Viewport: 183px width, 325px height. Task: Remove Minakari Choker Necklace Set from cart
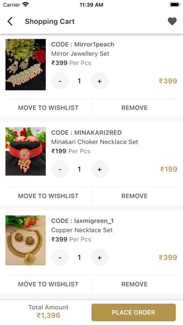click(x=134, y=196)
